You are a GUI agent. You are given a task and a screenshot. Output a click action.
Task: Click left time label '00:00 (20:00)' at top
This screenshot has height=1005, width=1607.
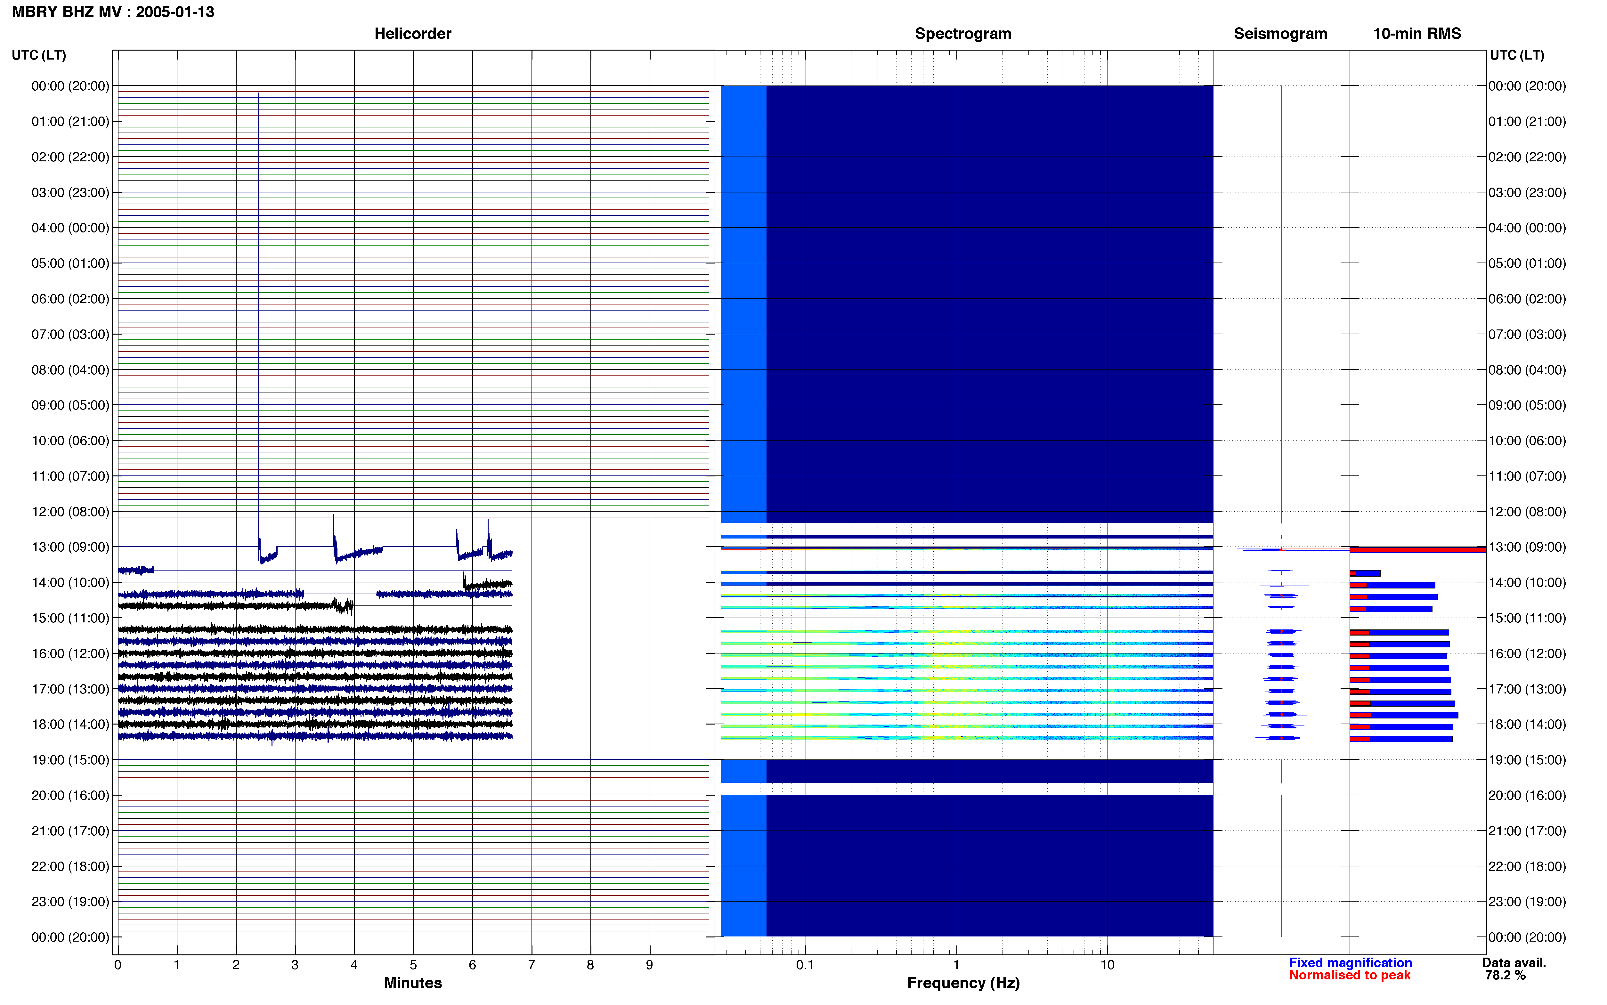(70, 86)
